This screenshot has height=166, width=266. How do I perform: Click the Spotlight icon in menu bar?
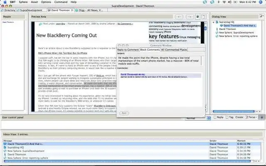261,2
